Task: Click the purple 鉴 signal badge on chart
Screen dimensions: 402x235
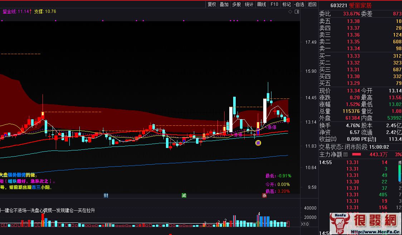Action: 258,143
